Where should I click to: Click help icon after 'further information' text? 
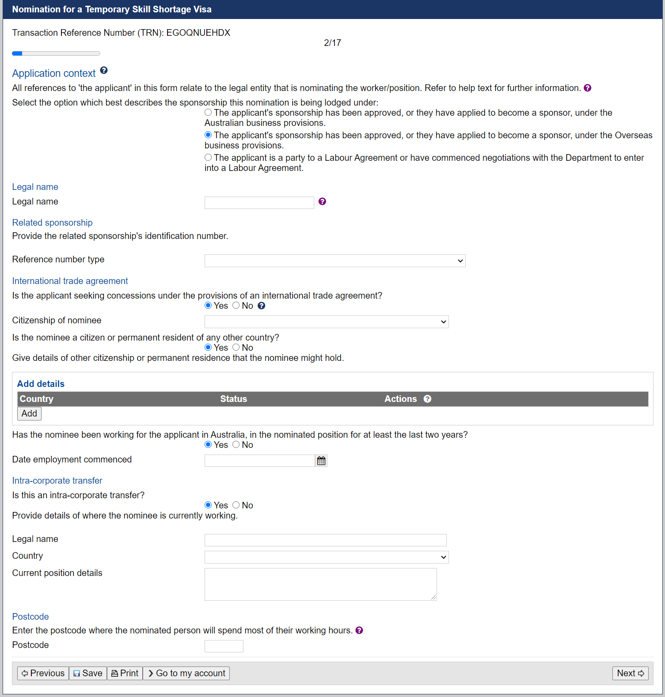pyautogui.click(x=587, y=88)
